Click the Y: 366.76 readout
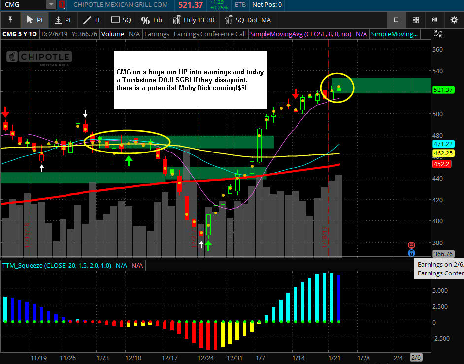The height and width of the screenshot is (364, 464). pyautogui.click(x=84, y=34)
